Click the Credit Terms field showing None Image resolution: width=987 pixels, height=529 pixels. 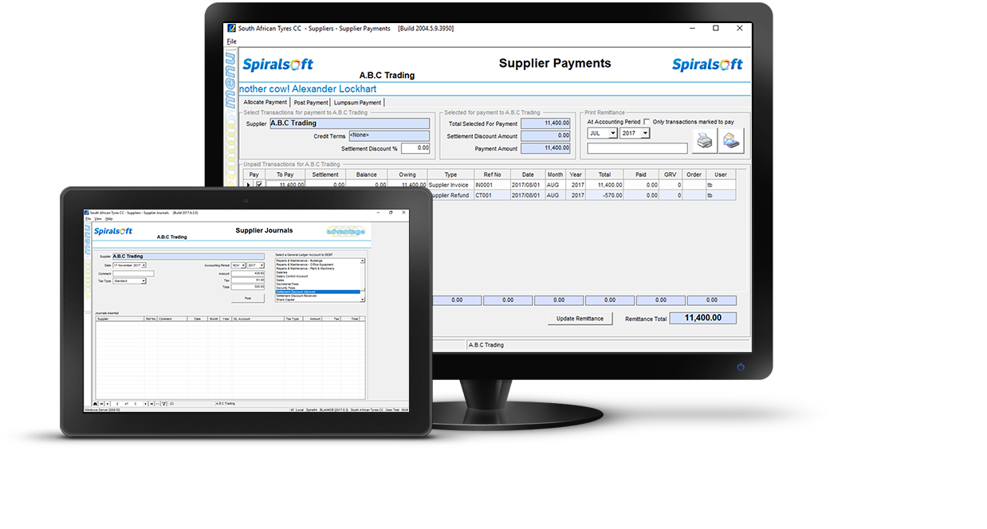click(389, 136)
